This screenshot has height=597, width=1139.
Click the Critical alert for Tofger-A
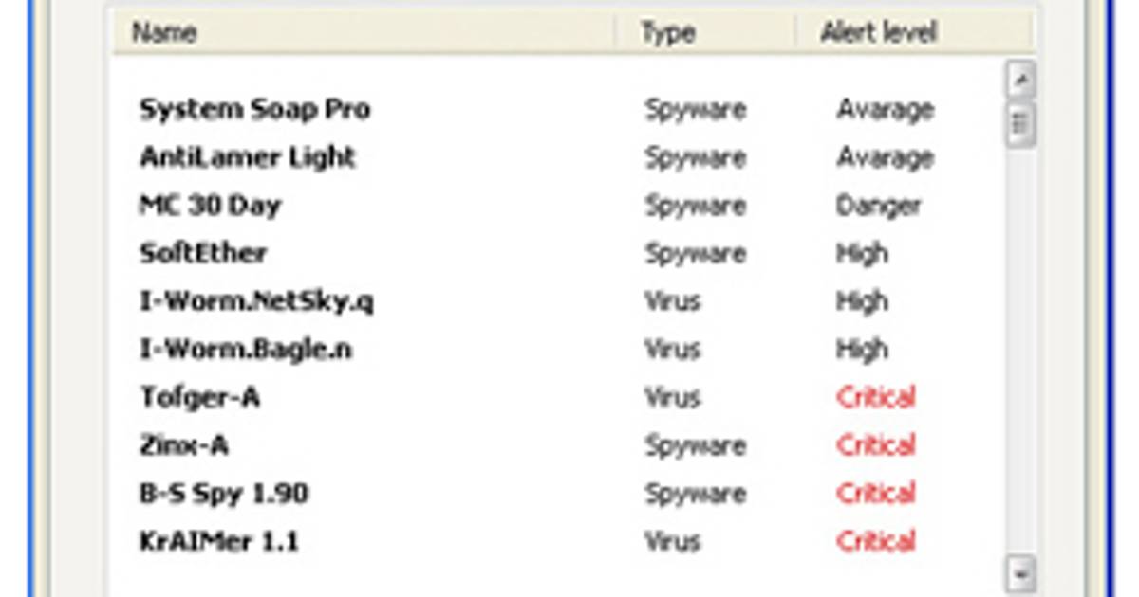[x=875, y=397]
